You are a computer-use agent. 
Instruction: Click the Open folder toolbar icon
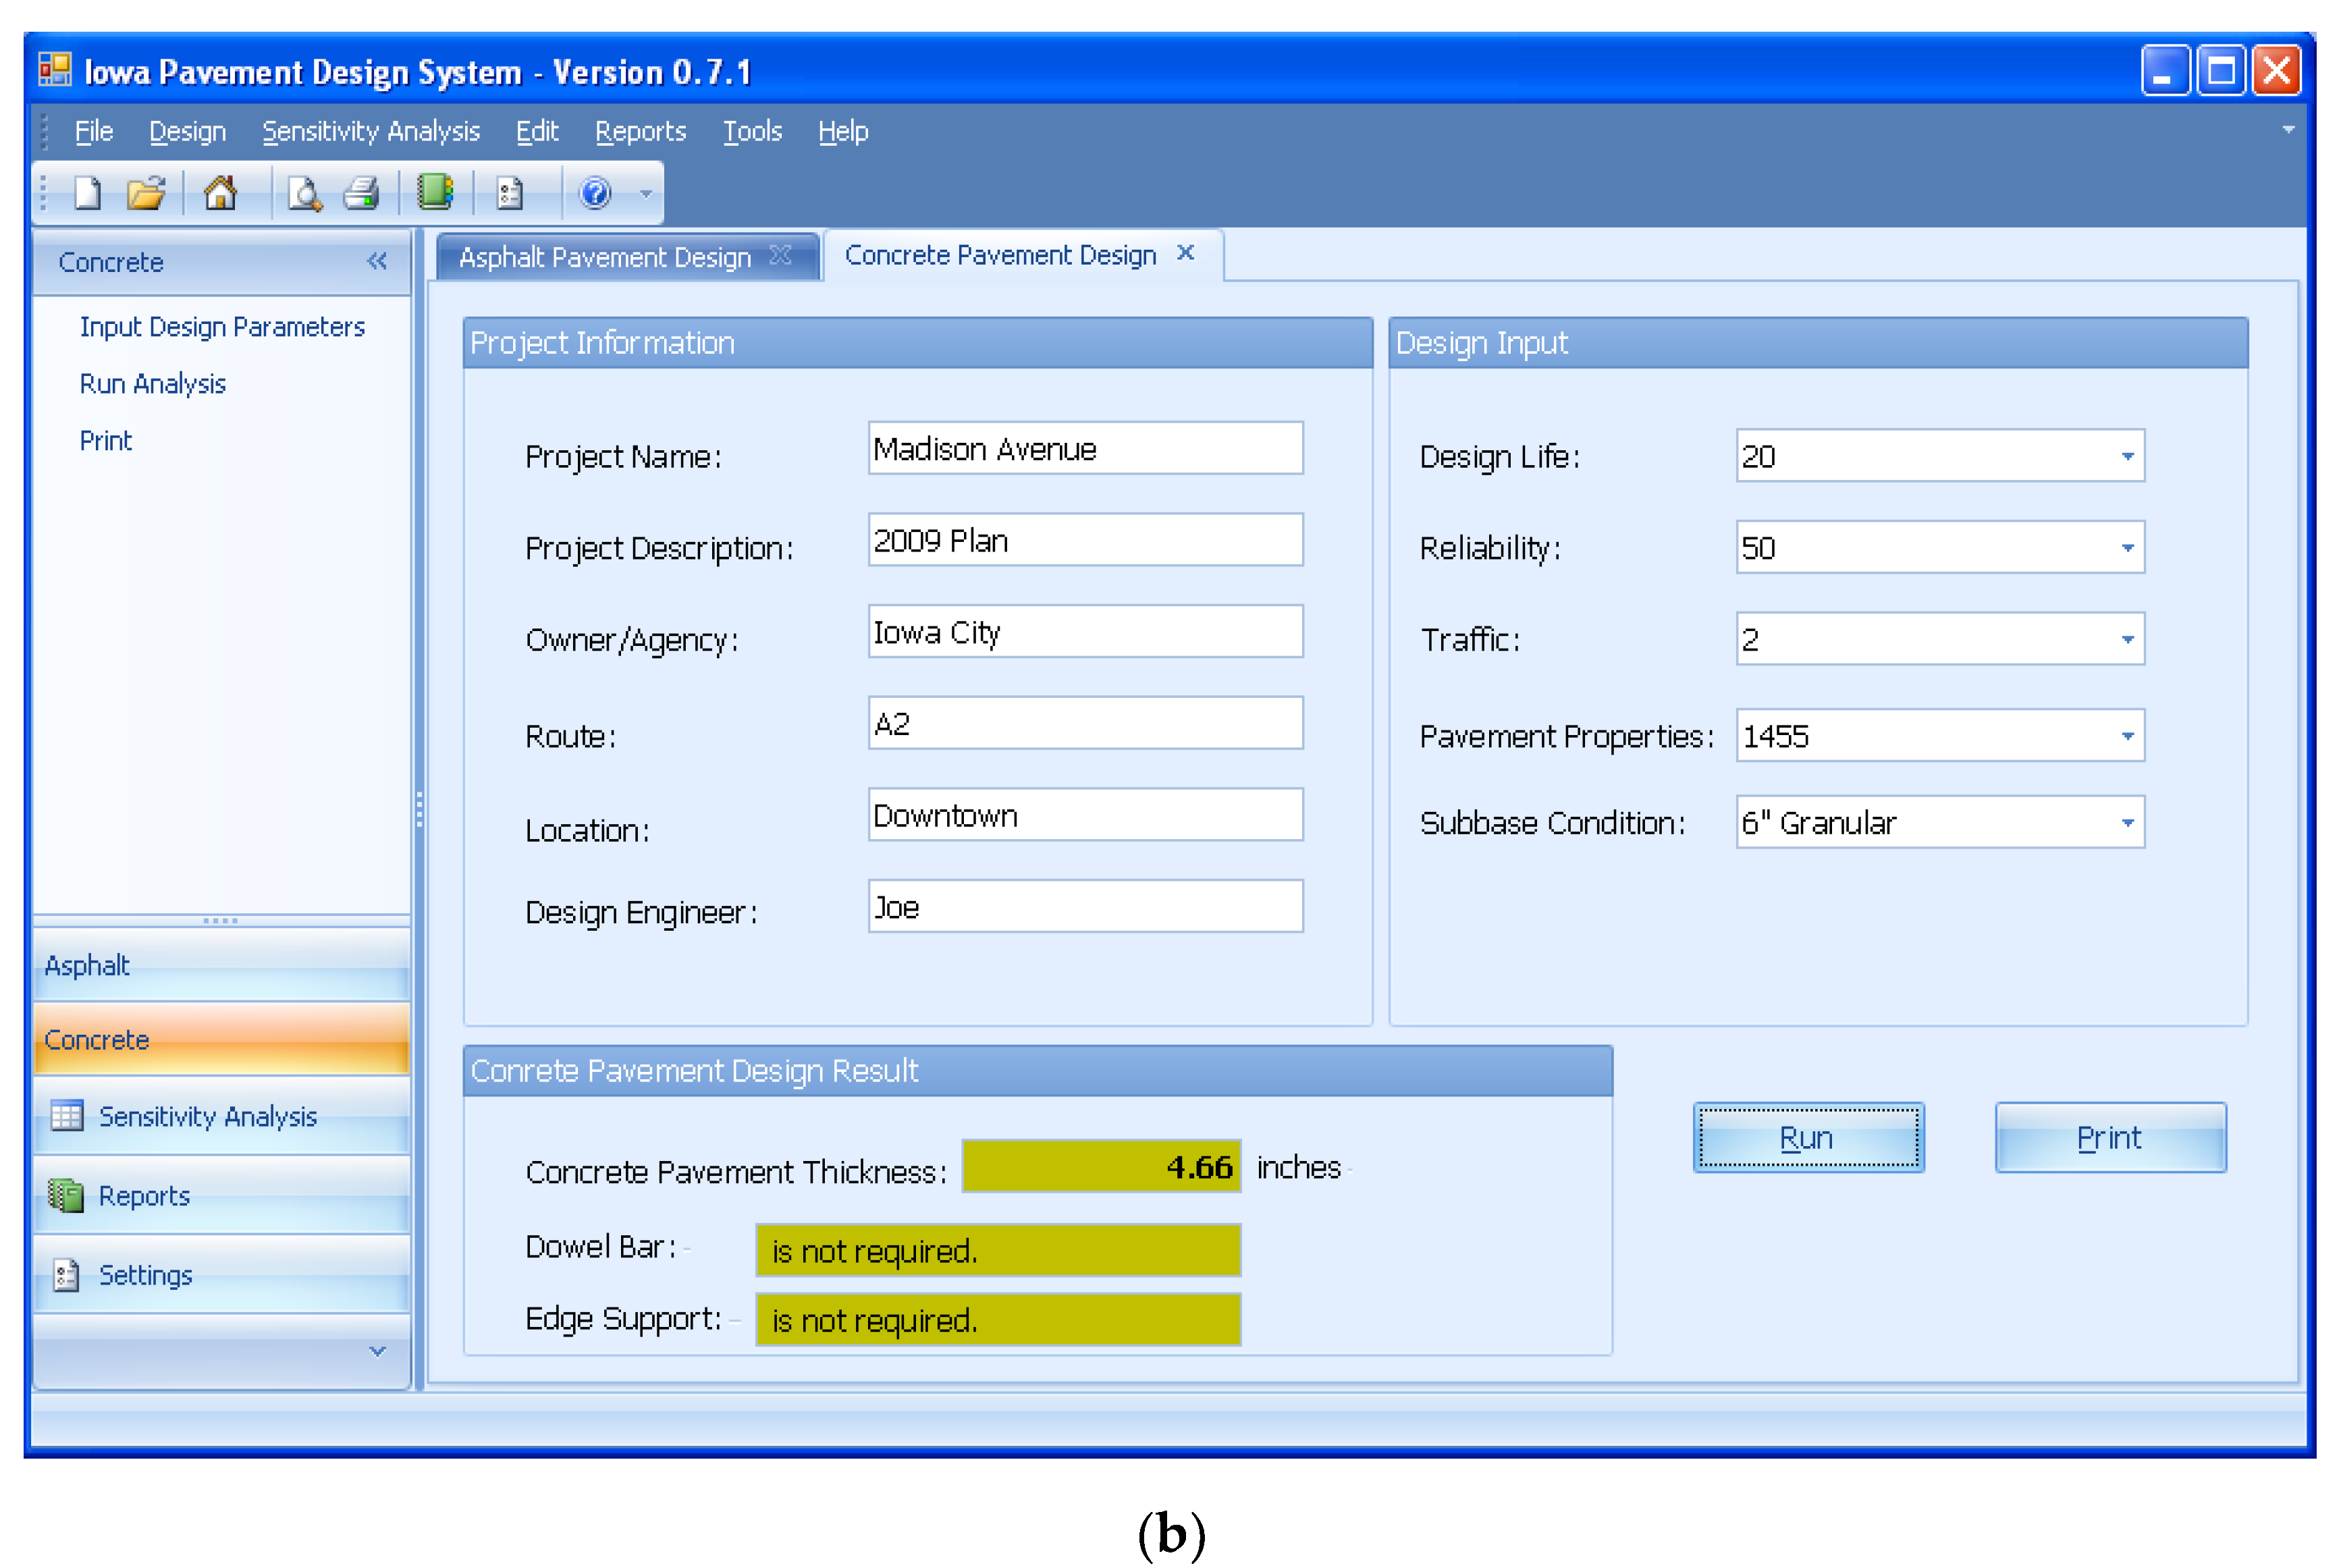coord(146,193)
